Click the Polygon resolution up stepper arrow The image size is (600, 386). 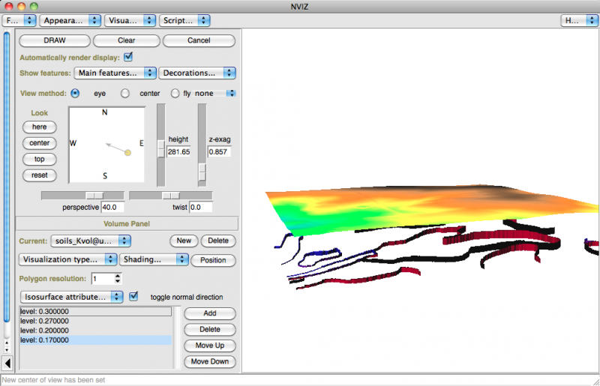pos(118,276)
